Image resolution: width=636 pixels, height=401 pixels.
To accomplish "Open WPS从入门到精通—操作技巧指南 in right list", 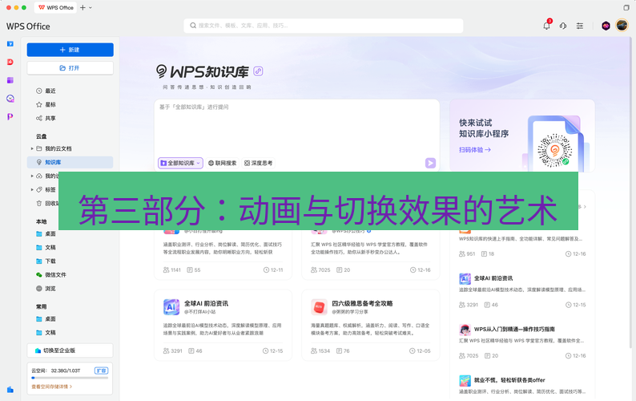I will pos(514,329).
